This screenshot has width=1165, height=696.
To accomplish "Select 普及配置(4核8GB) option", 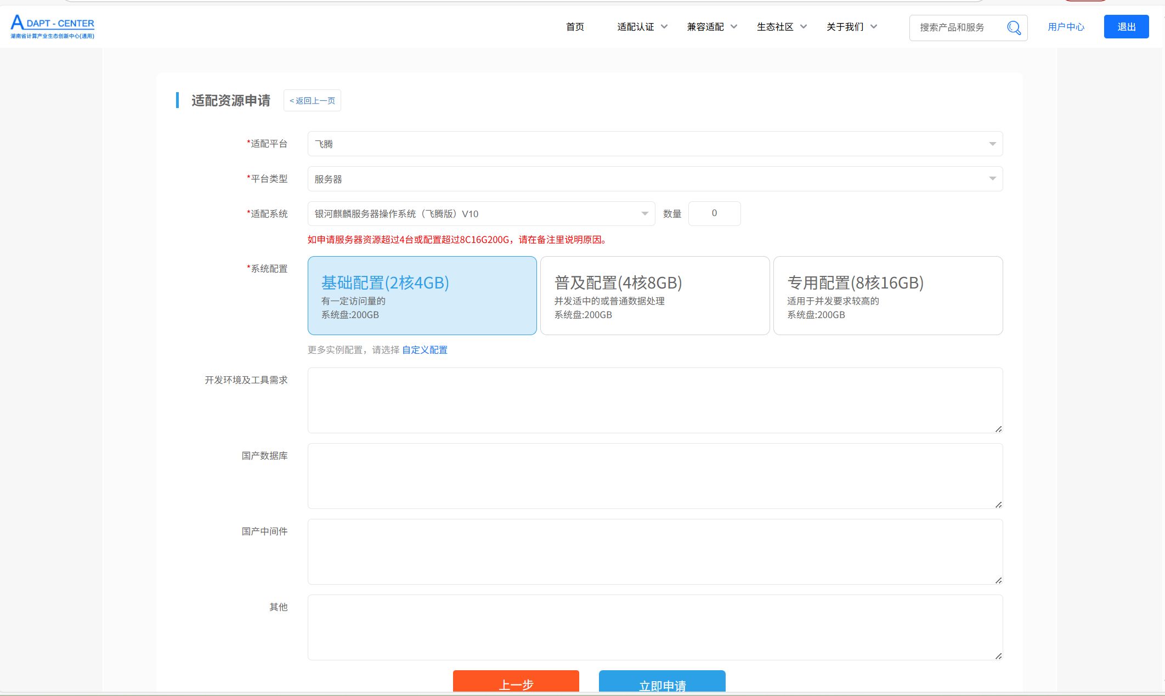I will [654, 296].
